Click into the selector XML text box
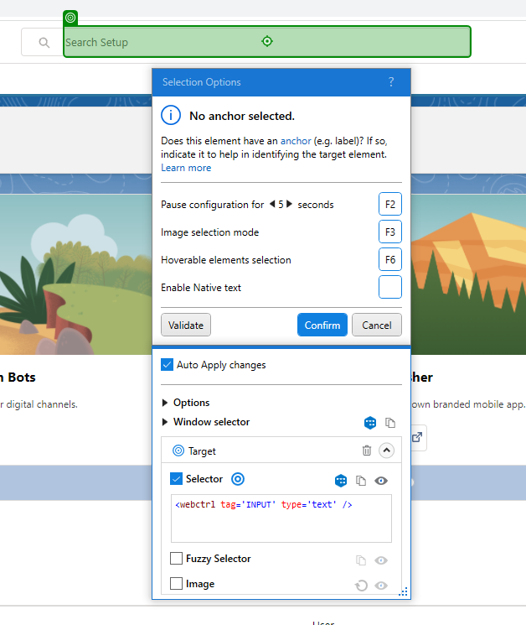 pyautogui.click(x=281, y=518)
